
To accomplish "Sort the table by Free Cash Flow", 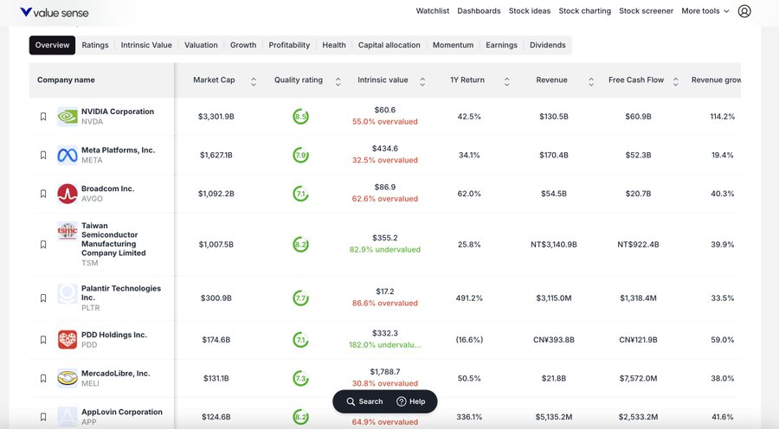I will [676, 81].
